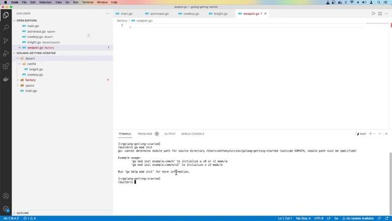Open macOS Control Center icon

click(386, 2)
